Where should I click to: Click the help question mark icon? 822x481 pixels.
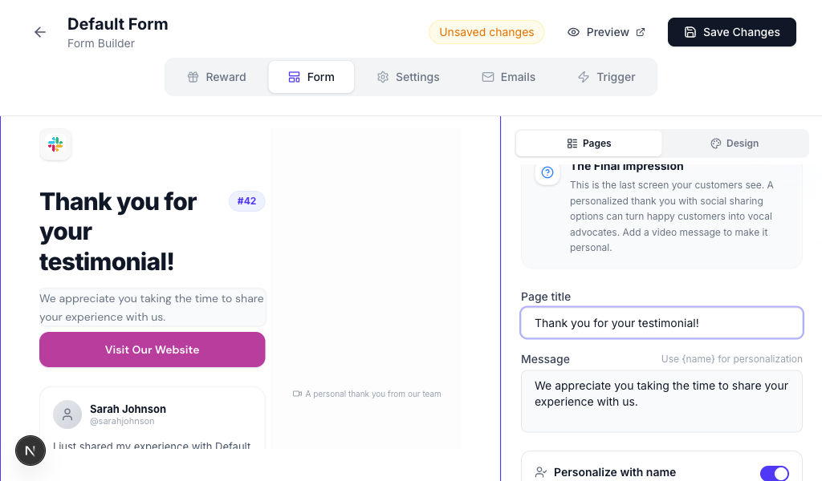(x=547, y=172)
